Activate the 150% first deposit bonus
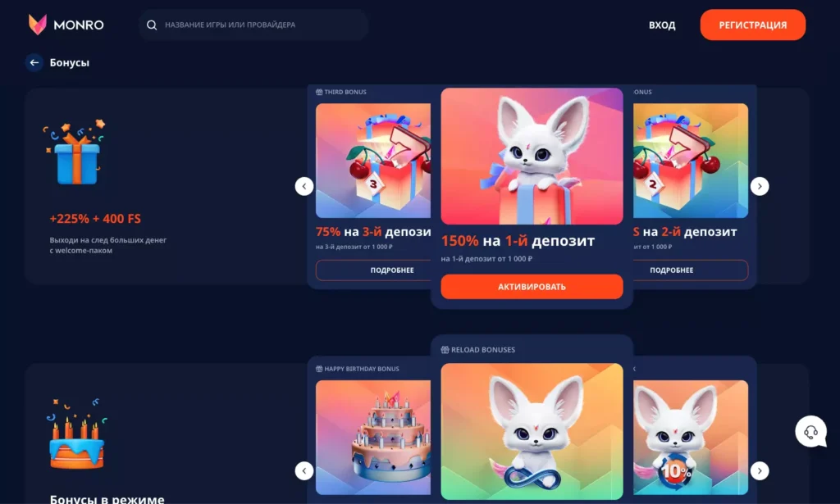 coord(532,287)
